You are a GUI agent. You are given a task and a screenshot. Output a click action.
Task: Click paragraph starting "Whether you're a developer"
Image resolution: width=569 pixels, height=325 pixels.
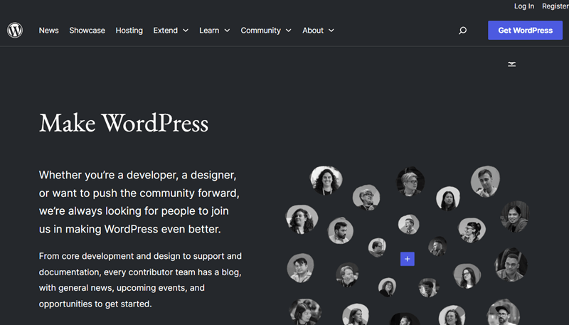pyautogui.click(x=139, y=202)
